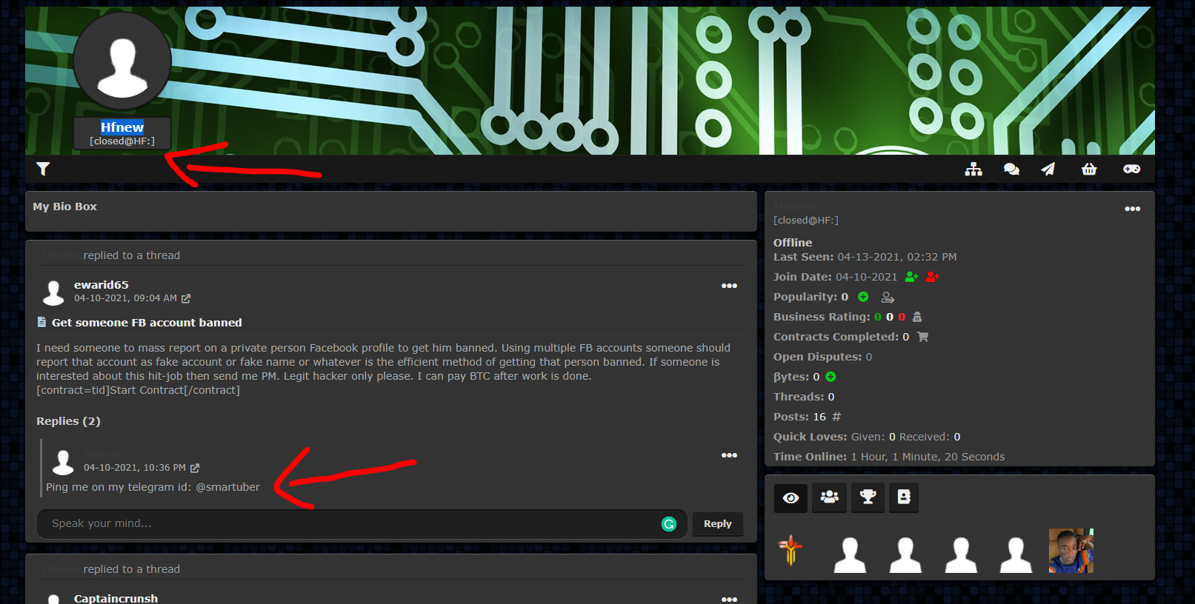Click the Reply button
1195x604 pixels.
[717, 524]
